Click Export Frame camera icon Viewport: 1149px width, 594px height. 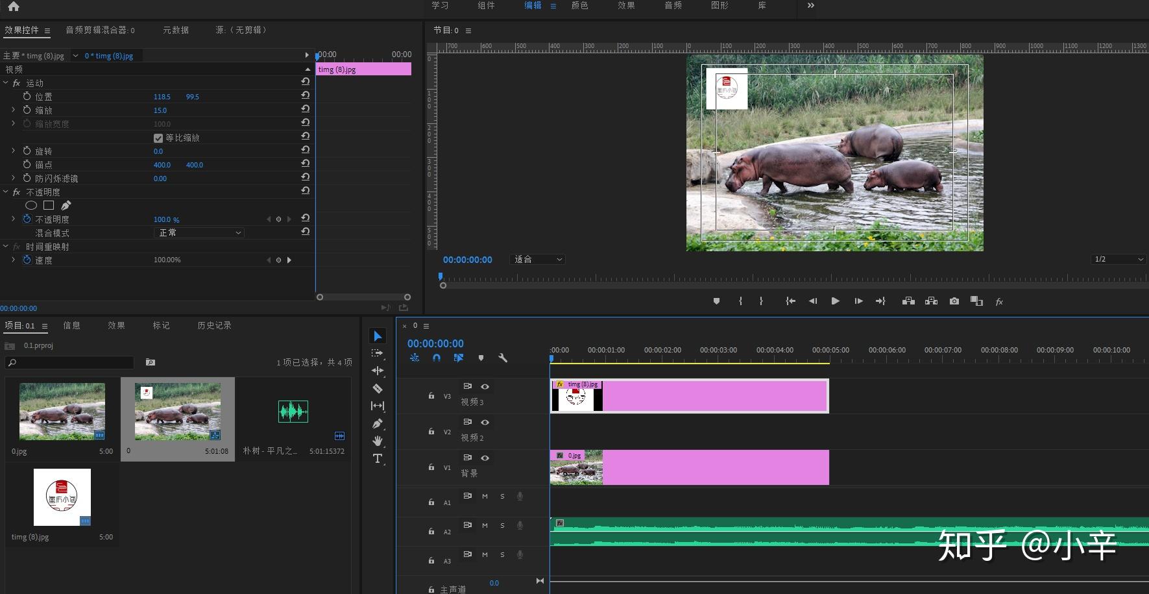pyautogui.click(x=954, y=301)
